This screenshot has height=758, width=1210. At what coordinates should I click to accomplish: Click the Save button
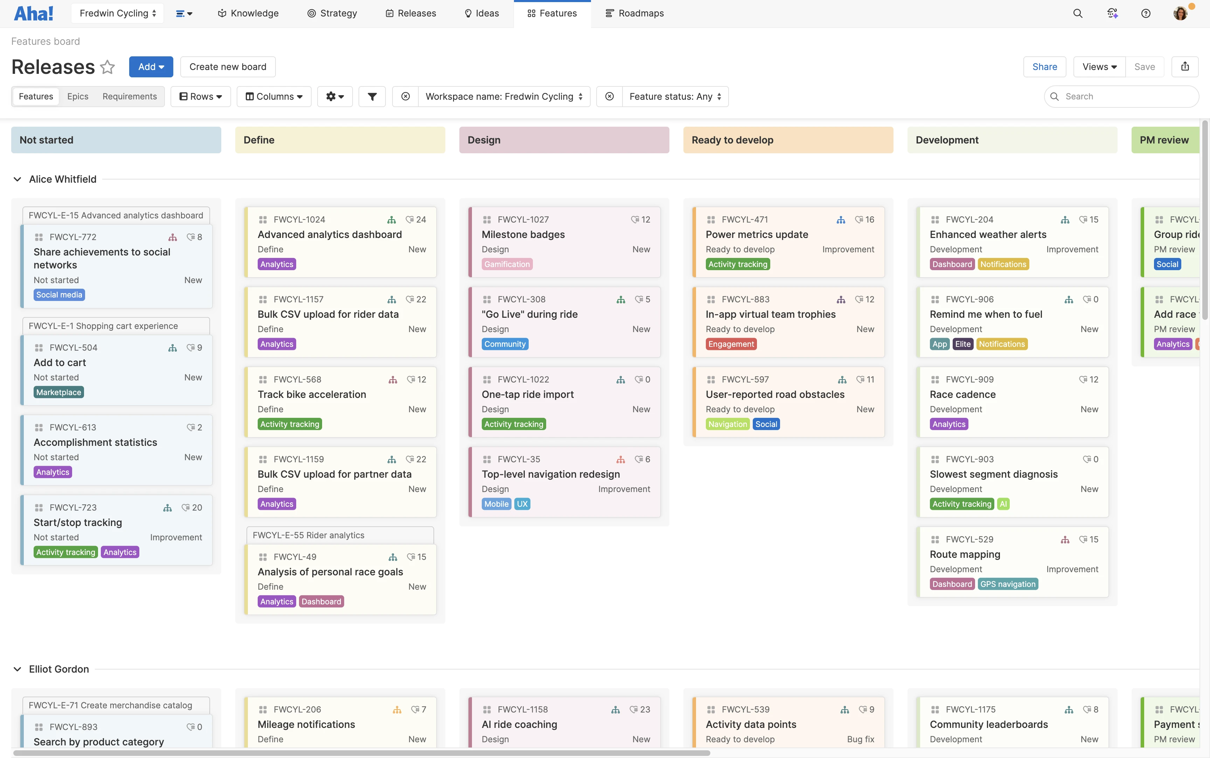pyautogui.click(x=1144, y=67)
